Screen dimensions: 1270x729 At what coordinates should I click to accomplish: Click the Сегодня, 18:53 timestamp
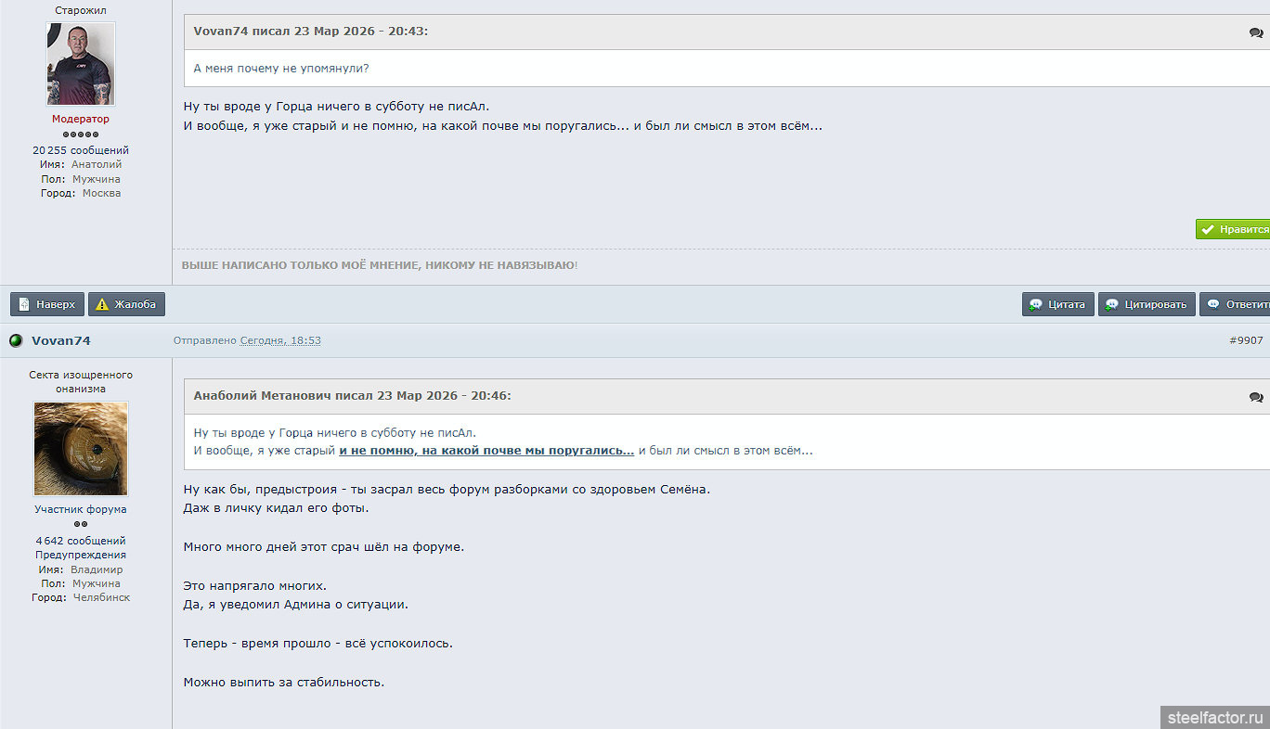pos(280,340)
